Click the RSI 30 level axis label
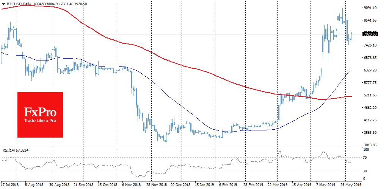The image size is (389, 189). point(366,171)
